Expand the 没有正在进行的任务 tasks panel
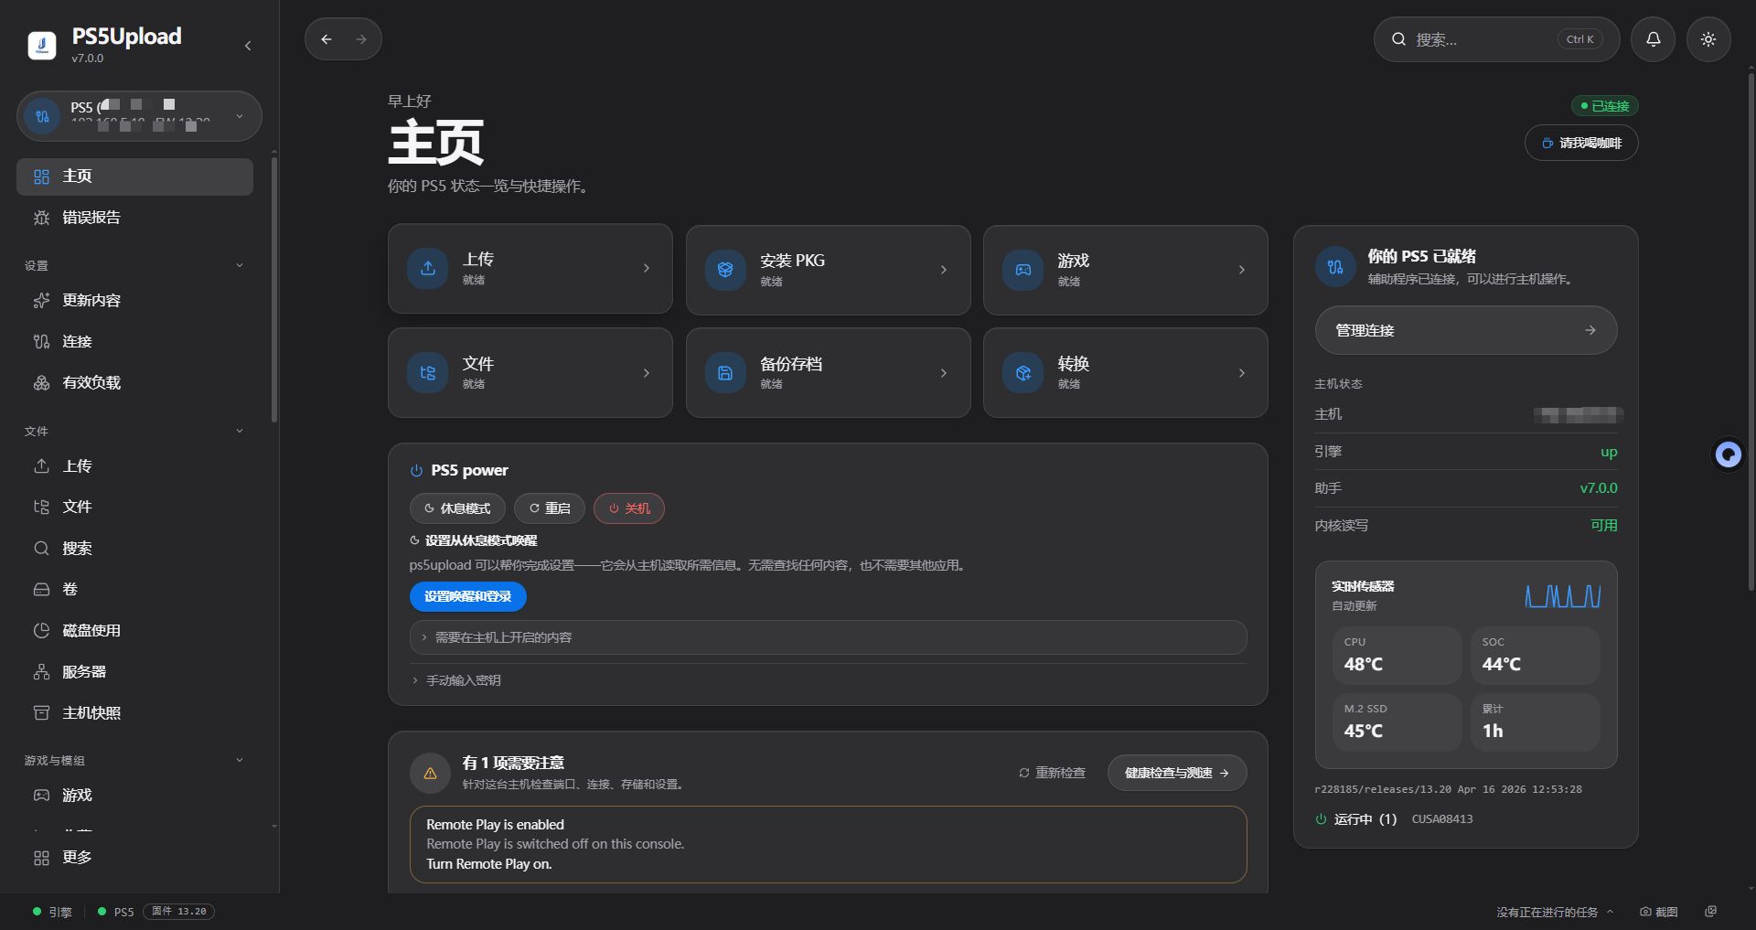 pyautogui.click(x=1555, y=912)
